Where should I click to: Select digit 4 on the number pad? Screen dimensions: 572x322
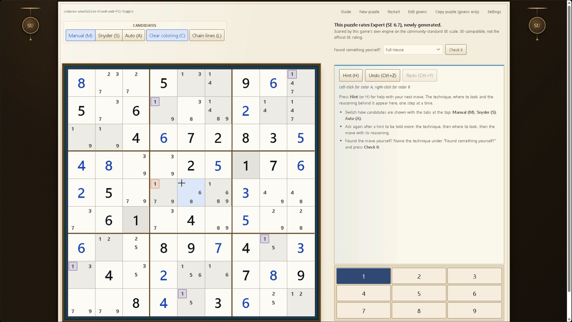[x=363, y=293]
